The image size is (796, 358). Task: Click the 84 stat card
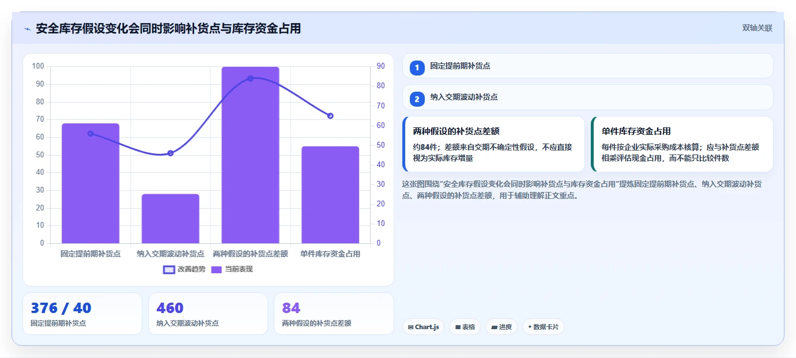pos(334,314)
